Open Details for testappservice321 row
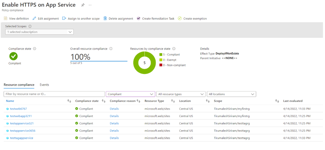 tap(114, 123)
